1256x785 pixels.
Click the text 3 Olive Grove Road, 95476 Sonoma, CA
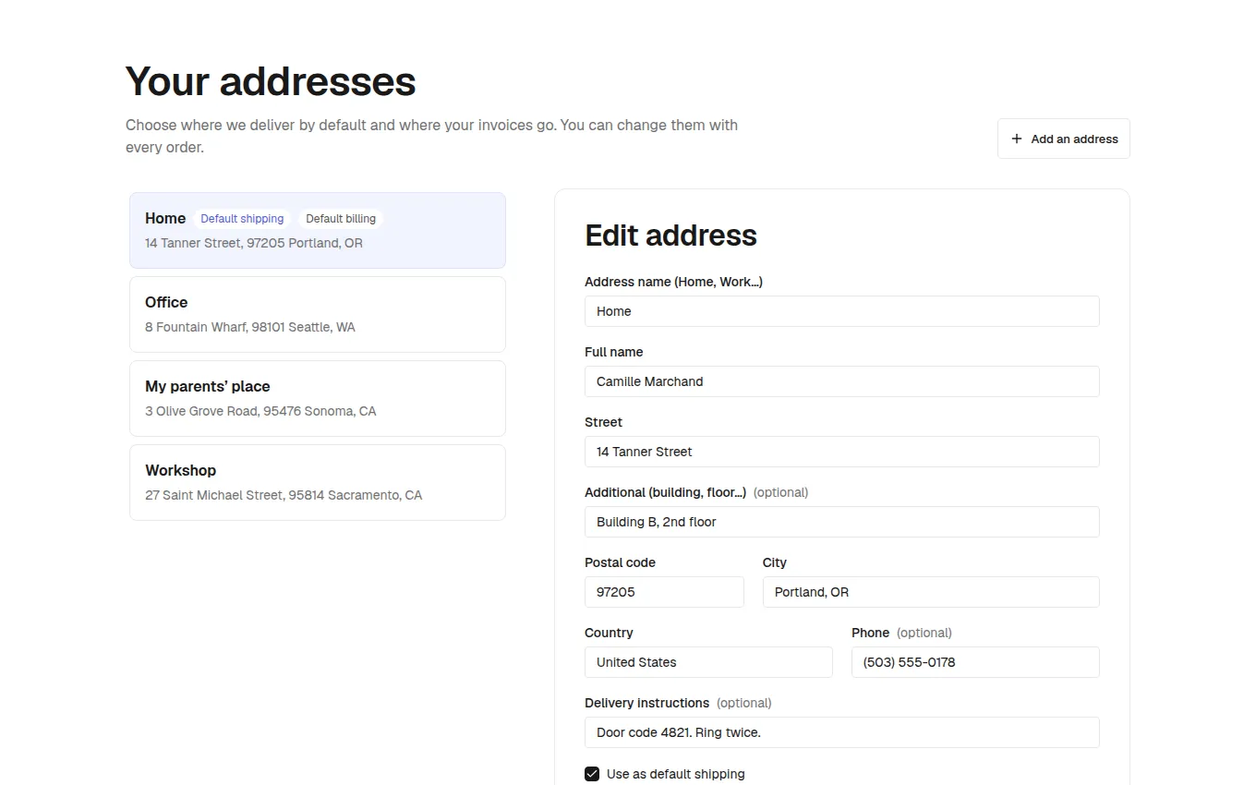coord(260,411)
